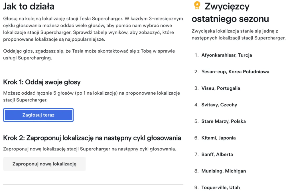Select the Toquerville, Utah winner entry

[221, 187]
